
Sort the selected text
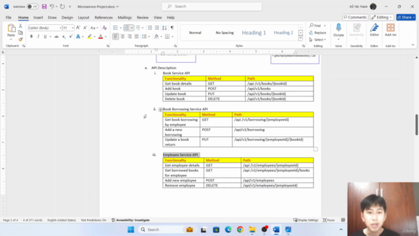(164, 28)
